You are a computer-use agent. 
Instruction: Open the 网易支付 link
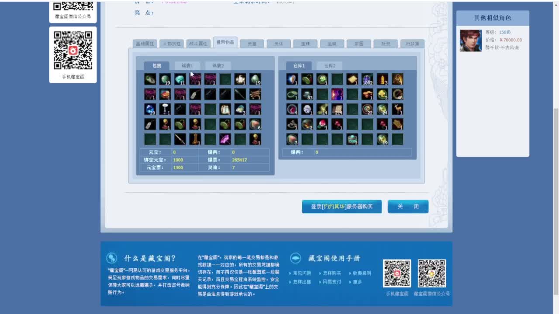(x=332, y=282)
